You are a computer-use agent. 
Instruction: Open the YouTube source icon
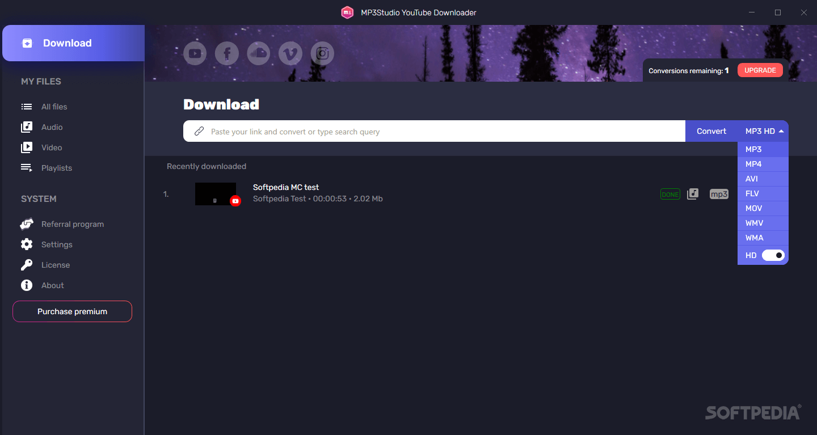coord(195,53)
